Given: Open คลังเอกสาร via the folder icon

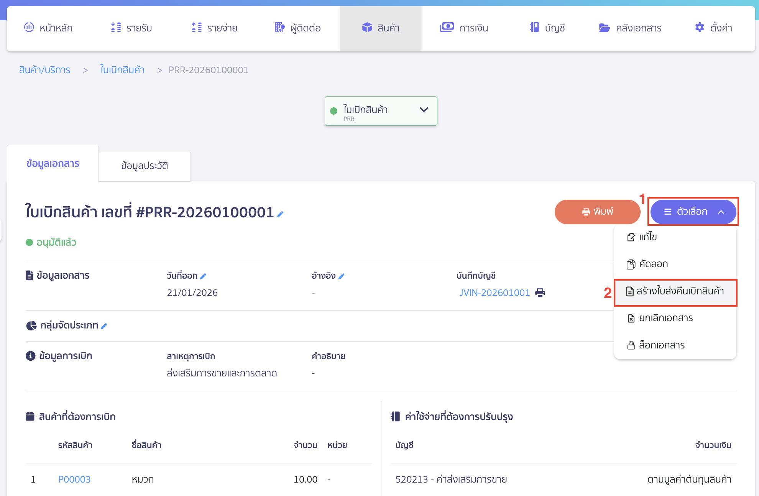Looking at the screenshot, I should (x=604, y=27).
